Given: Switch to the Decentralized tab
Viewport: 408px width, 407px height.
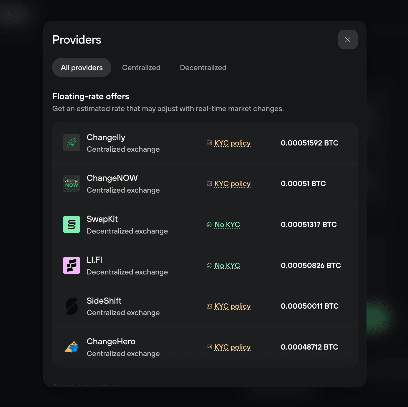Looking at the screenshot, I should (203, 67).
